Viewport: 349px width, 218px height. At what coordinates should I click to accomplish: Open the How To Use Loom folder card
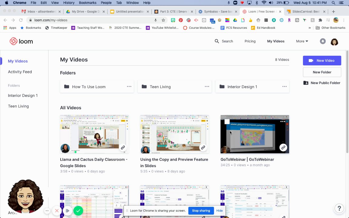coord(97,87)
